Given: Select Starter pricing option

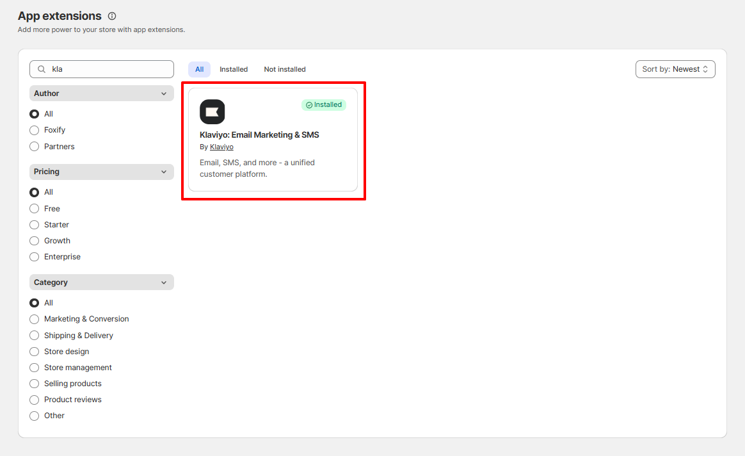Looking at the screenshot, I should pyautogui.click(x=34, y=225).
